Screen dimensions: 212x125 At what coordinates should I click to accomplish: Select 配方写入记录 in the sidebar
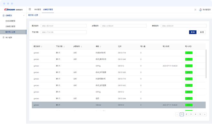pos(13,32)
